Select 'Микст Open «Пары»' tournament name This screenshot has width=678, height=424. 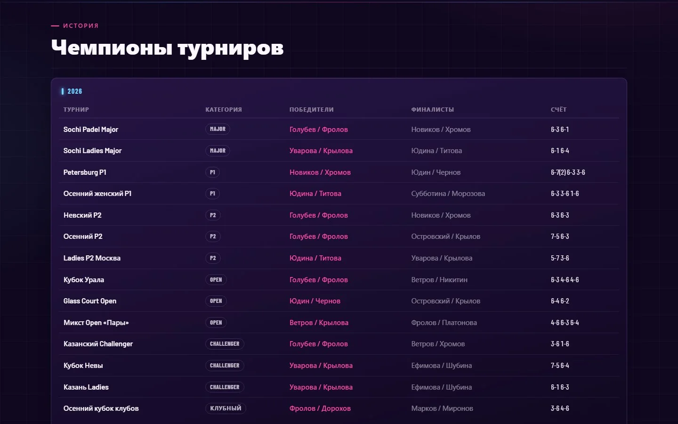(x=96, y=323)
